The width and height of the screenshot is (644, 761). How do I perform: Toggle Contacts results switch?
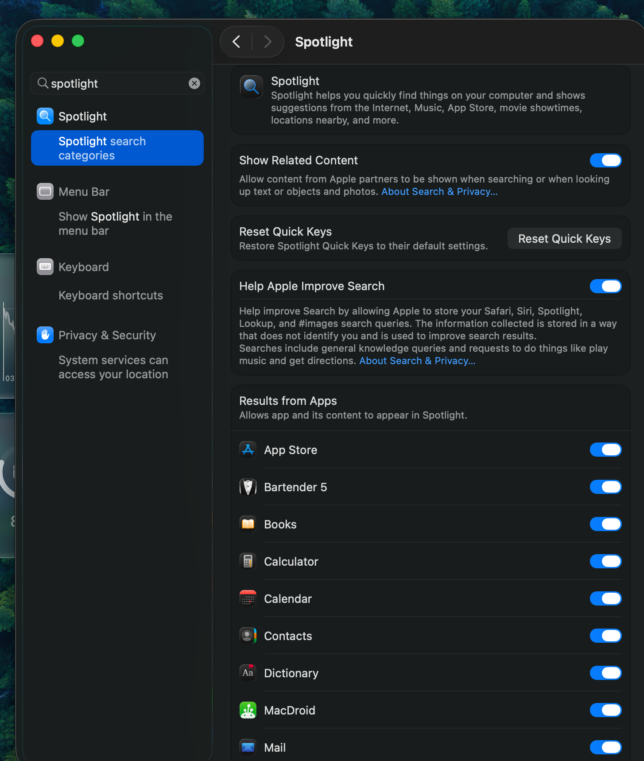[x=605, y=636]
